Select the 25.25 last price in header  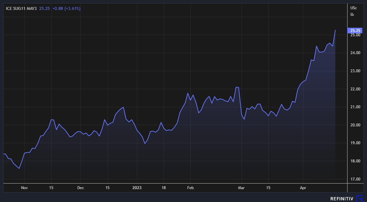45,9
